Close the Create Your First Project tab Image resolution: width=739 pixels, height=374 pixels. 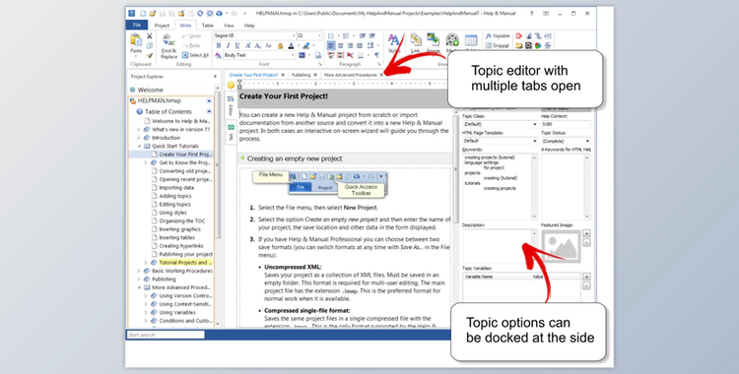pos(283,75)
